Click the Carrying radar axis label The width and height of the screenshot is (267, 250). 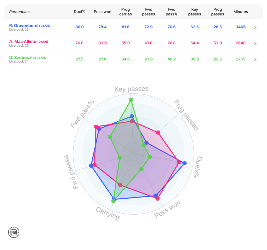coord(108,213)
